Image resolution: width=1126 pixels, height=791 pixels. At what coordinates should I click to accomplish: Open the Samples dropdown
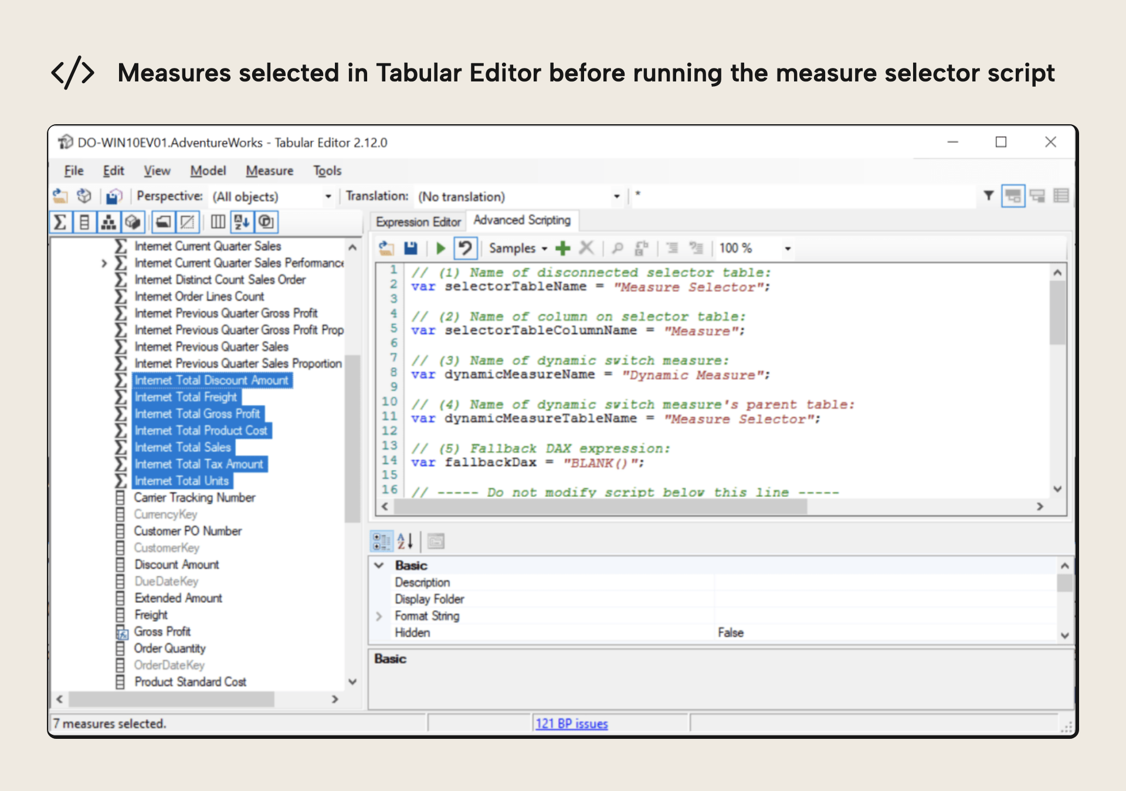tap(518, 248)
